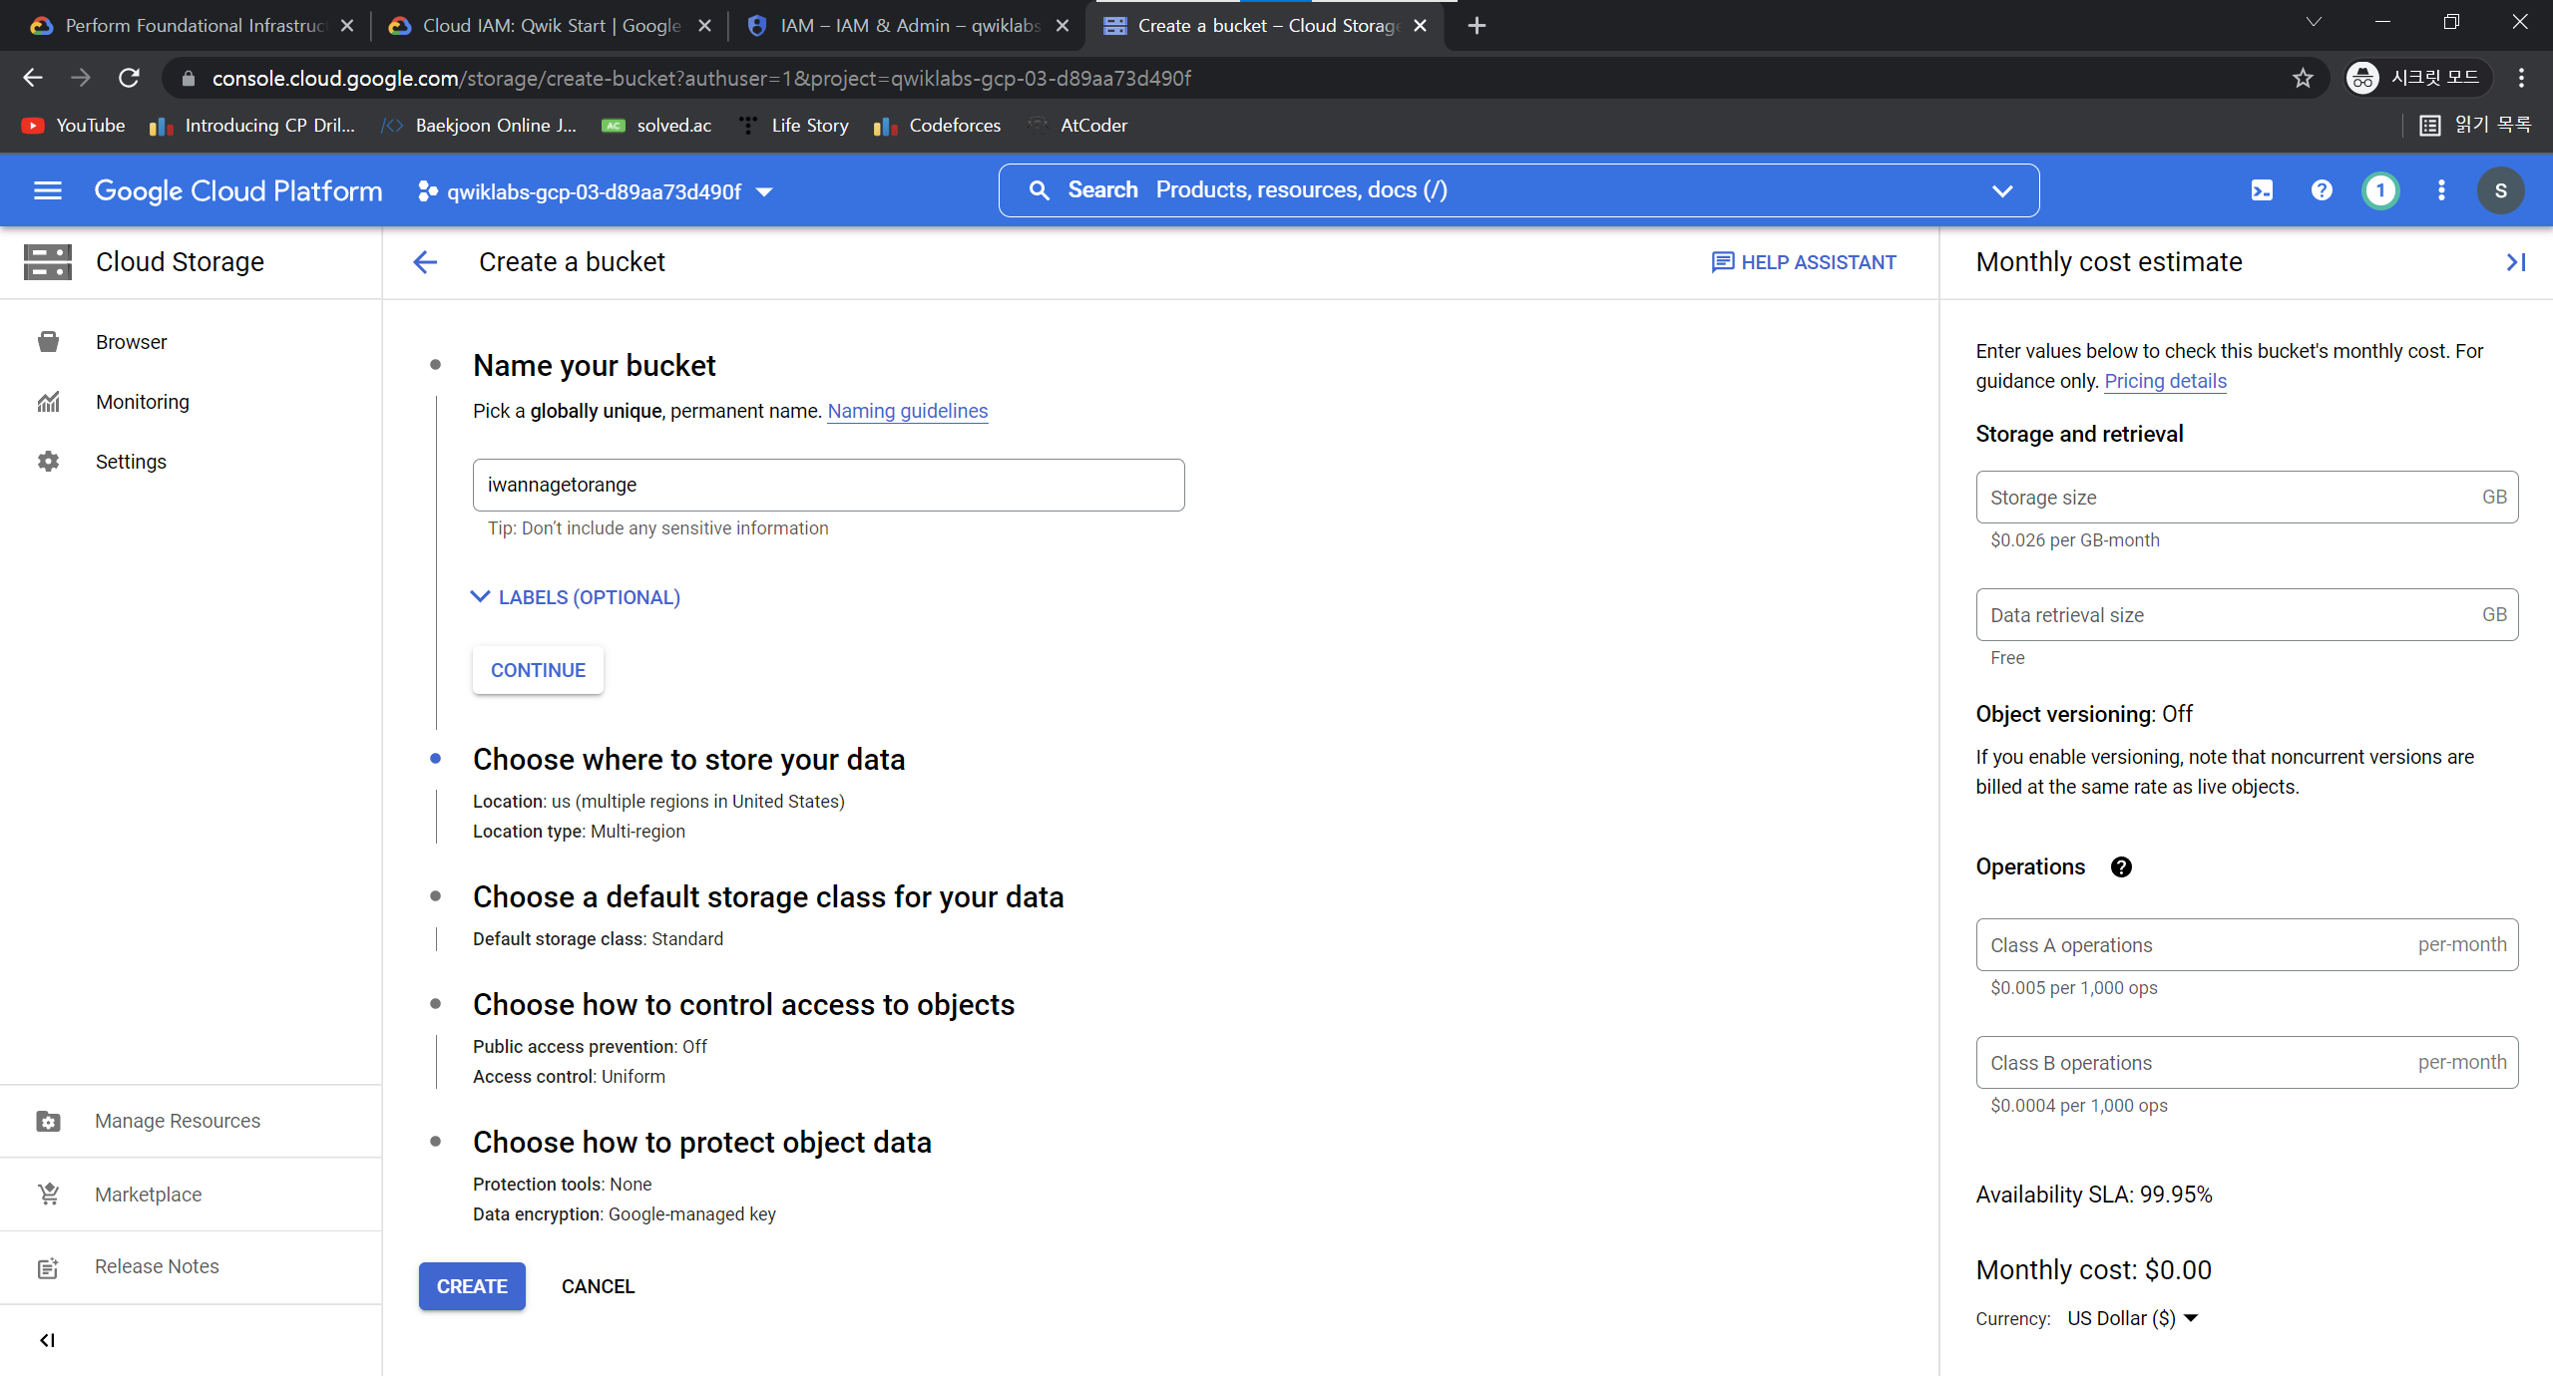The height and width of the screenshot is (1376, 2553).
Task: Expand the Labels (Optional) section
Action: 576,597
